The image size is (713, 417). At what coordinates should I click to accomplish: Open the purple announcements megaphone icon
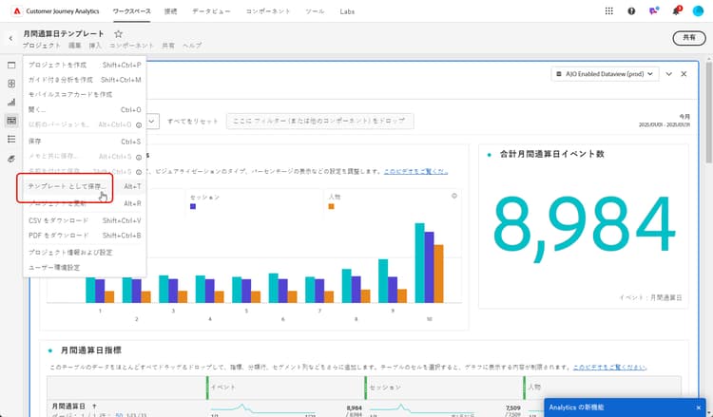click(653, 10)
